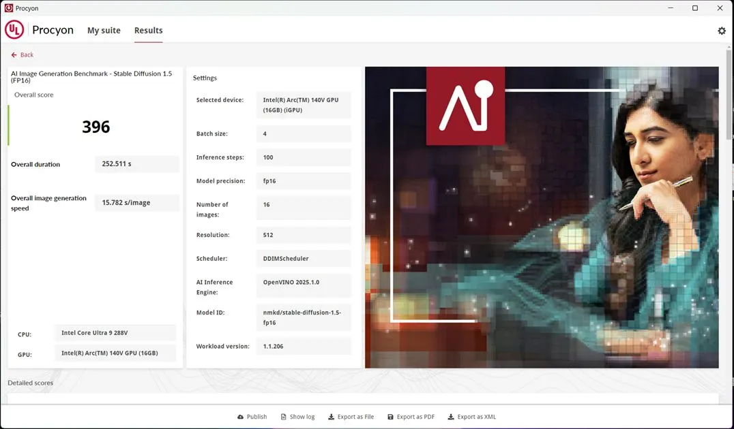Click the AI Image Generation Benchmark title
The image size is (734, 429).
(91, 77)
